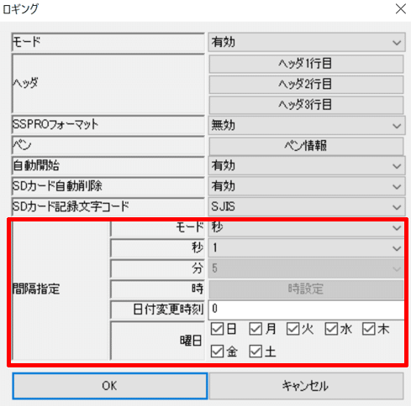Open the 間隔指定 モード dropdown showing 秒
The image size is (411, 406).
pos(307,228)
